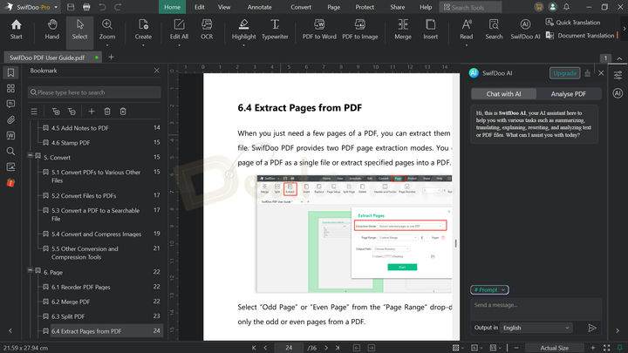The image size is (628, 353).
Task: Switch to the Analyse PDF tab
Action: [x=569, y=94]
